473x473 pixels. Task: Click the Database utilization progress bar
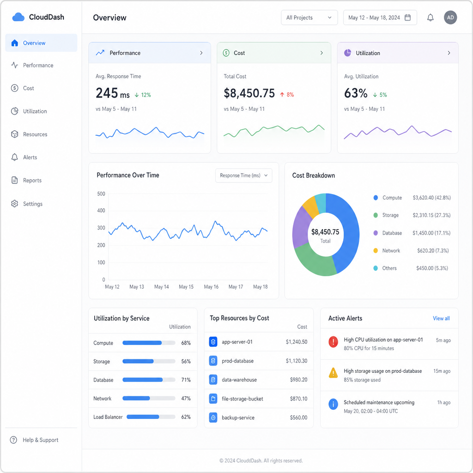pos(149,380)
